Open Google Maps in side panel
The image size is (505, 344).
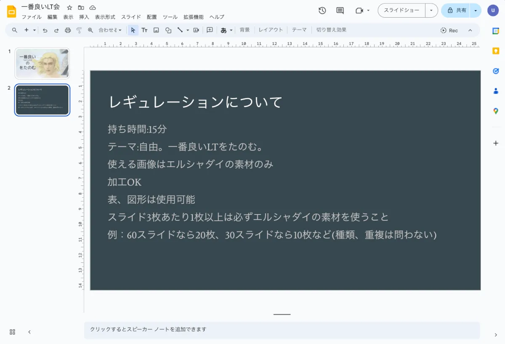496,111
